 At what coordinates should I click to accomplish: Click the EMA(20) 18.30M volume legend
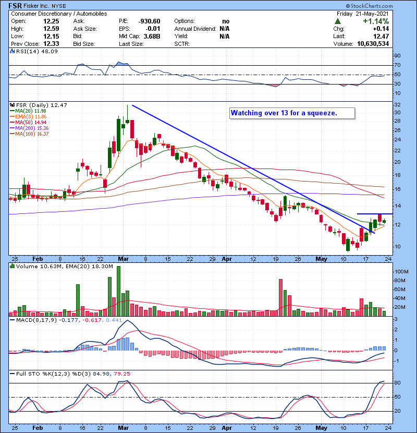point(90,267)
